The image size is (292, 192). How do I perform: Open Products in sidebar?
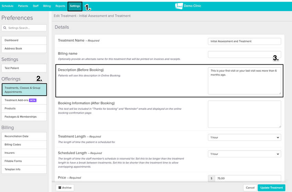pyautogui.click(x=24, y=108)
